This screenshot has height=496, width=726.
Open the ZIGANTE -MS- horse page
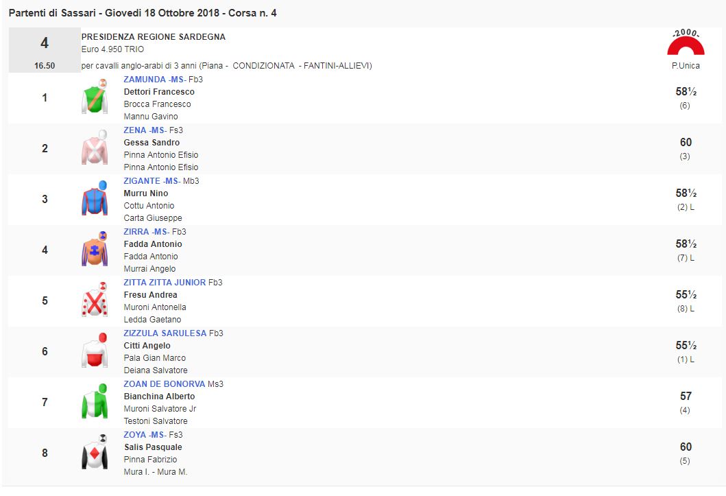pos(152,181)
